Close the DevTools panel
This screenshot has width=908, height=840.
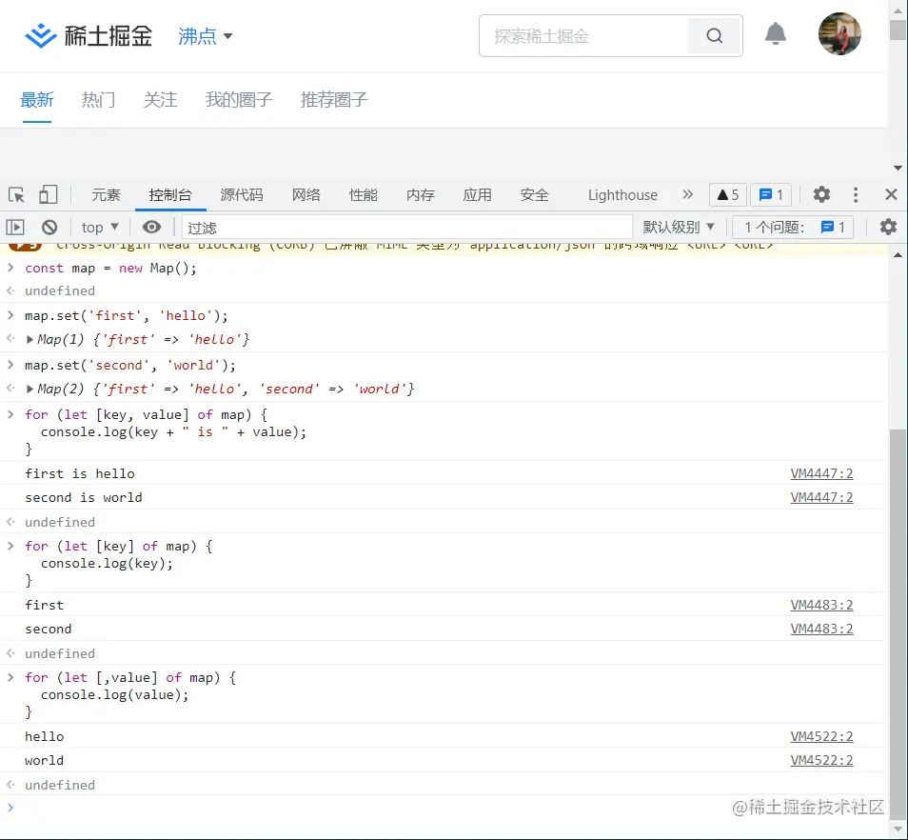click(891, 194)
